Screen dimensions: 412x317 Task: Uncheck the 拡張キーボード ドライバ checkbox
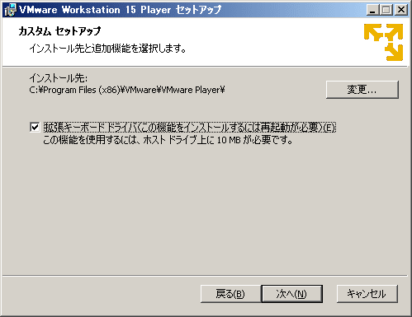35,128
